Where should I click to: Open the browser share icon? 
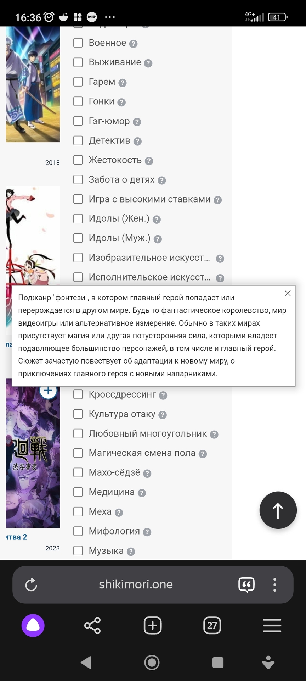tap(92, 625)
